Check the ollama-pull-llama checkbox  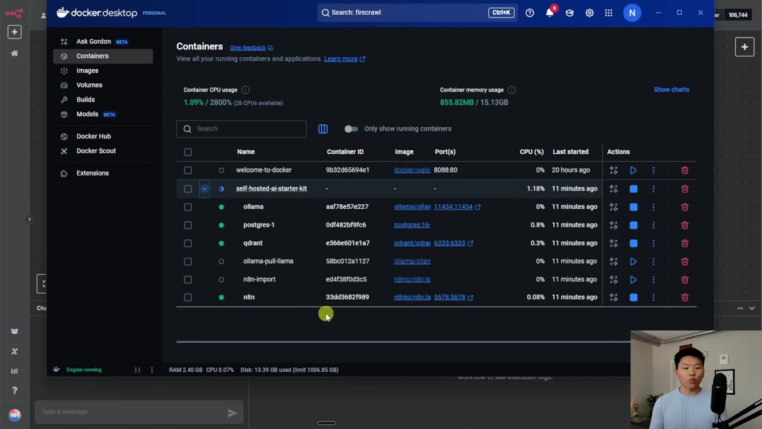pyautogui.click(x=188, y=262)
